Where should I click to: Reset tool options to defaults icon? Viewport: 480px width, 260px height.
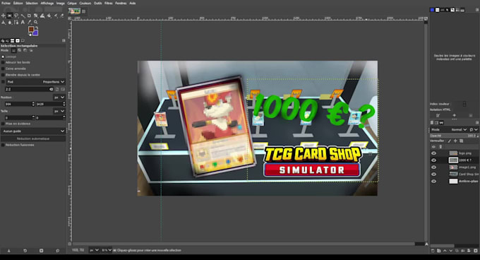pos(58,251)
